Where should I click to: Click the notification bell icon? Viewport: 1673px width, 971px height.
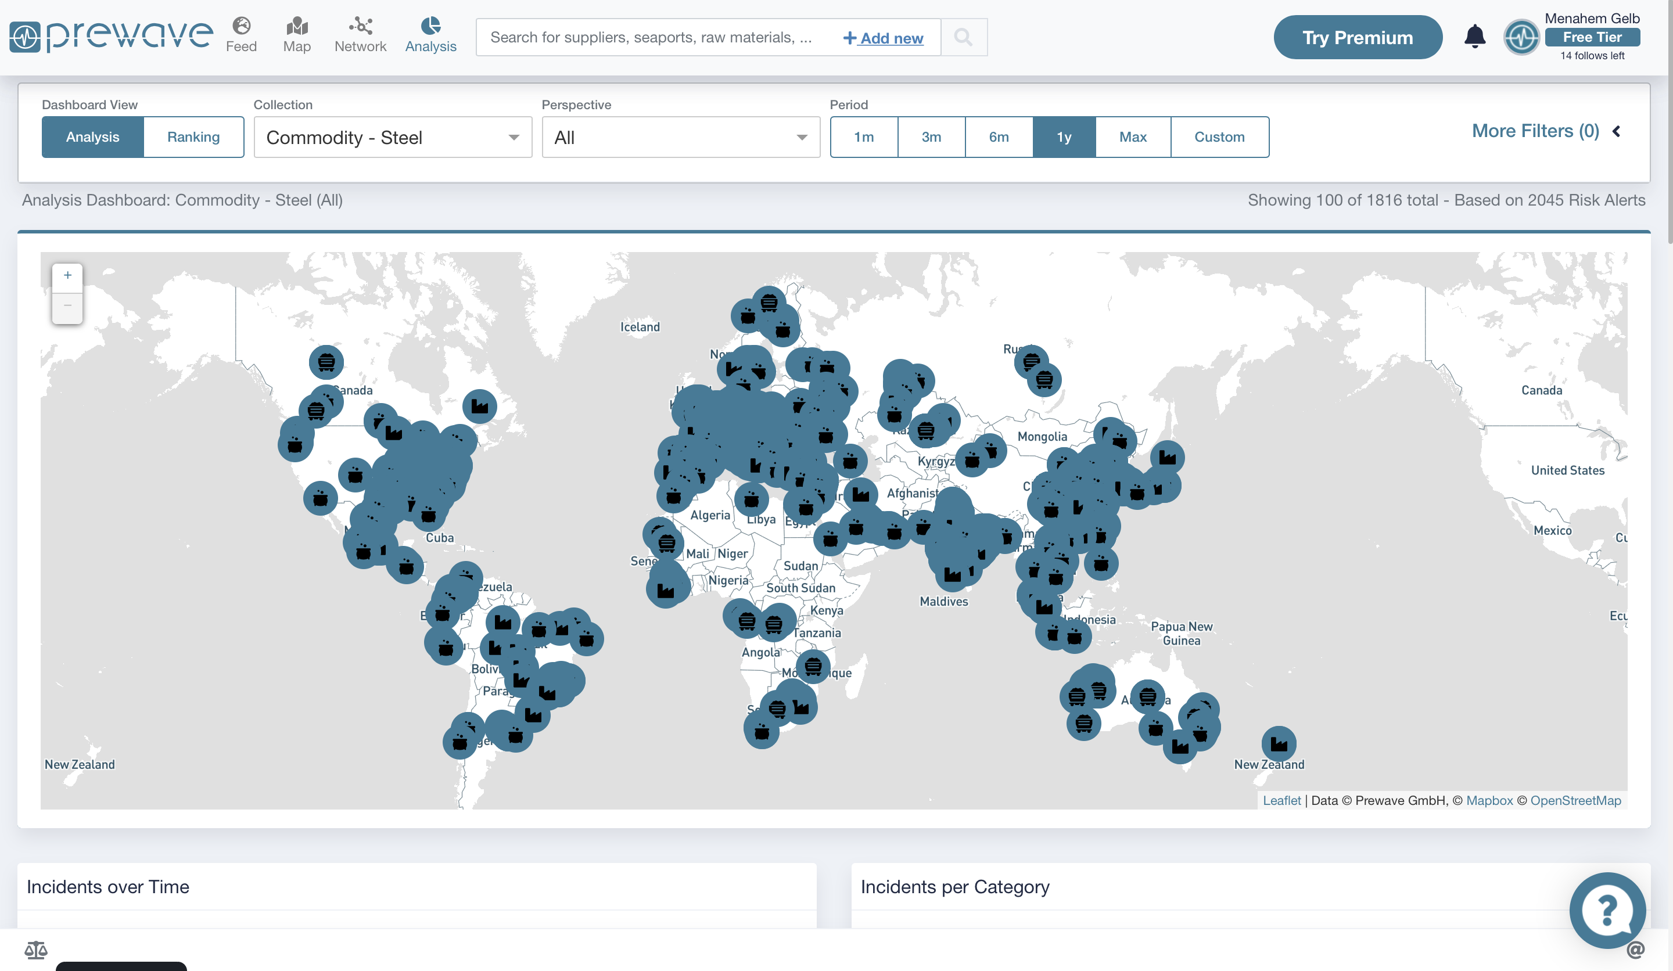point(1474,37)
